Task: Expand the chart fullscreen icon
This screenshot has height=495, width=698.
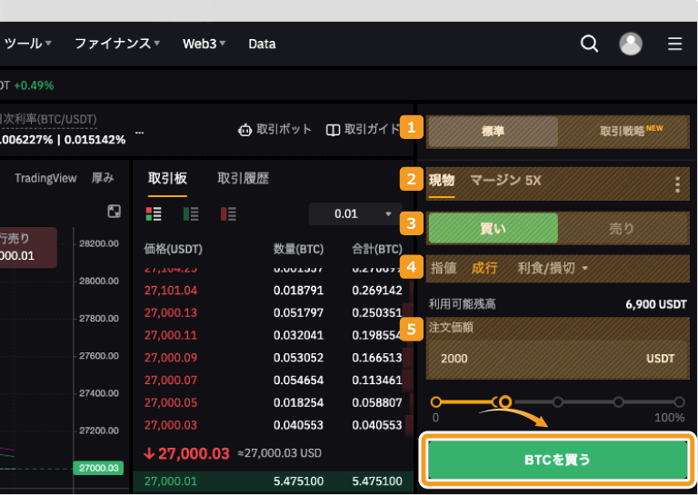Action: click(114, 211)
